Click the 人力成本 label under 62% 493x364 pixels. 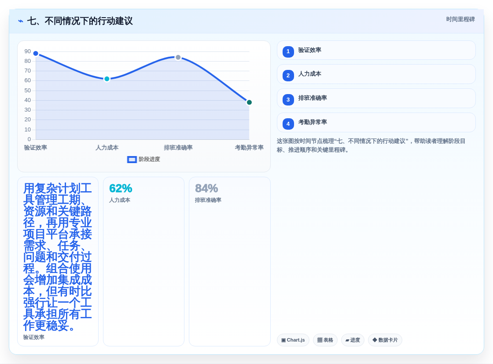(119, 200)
